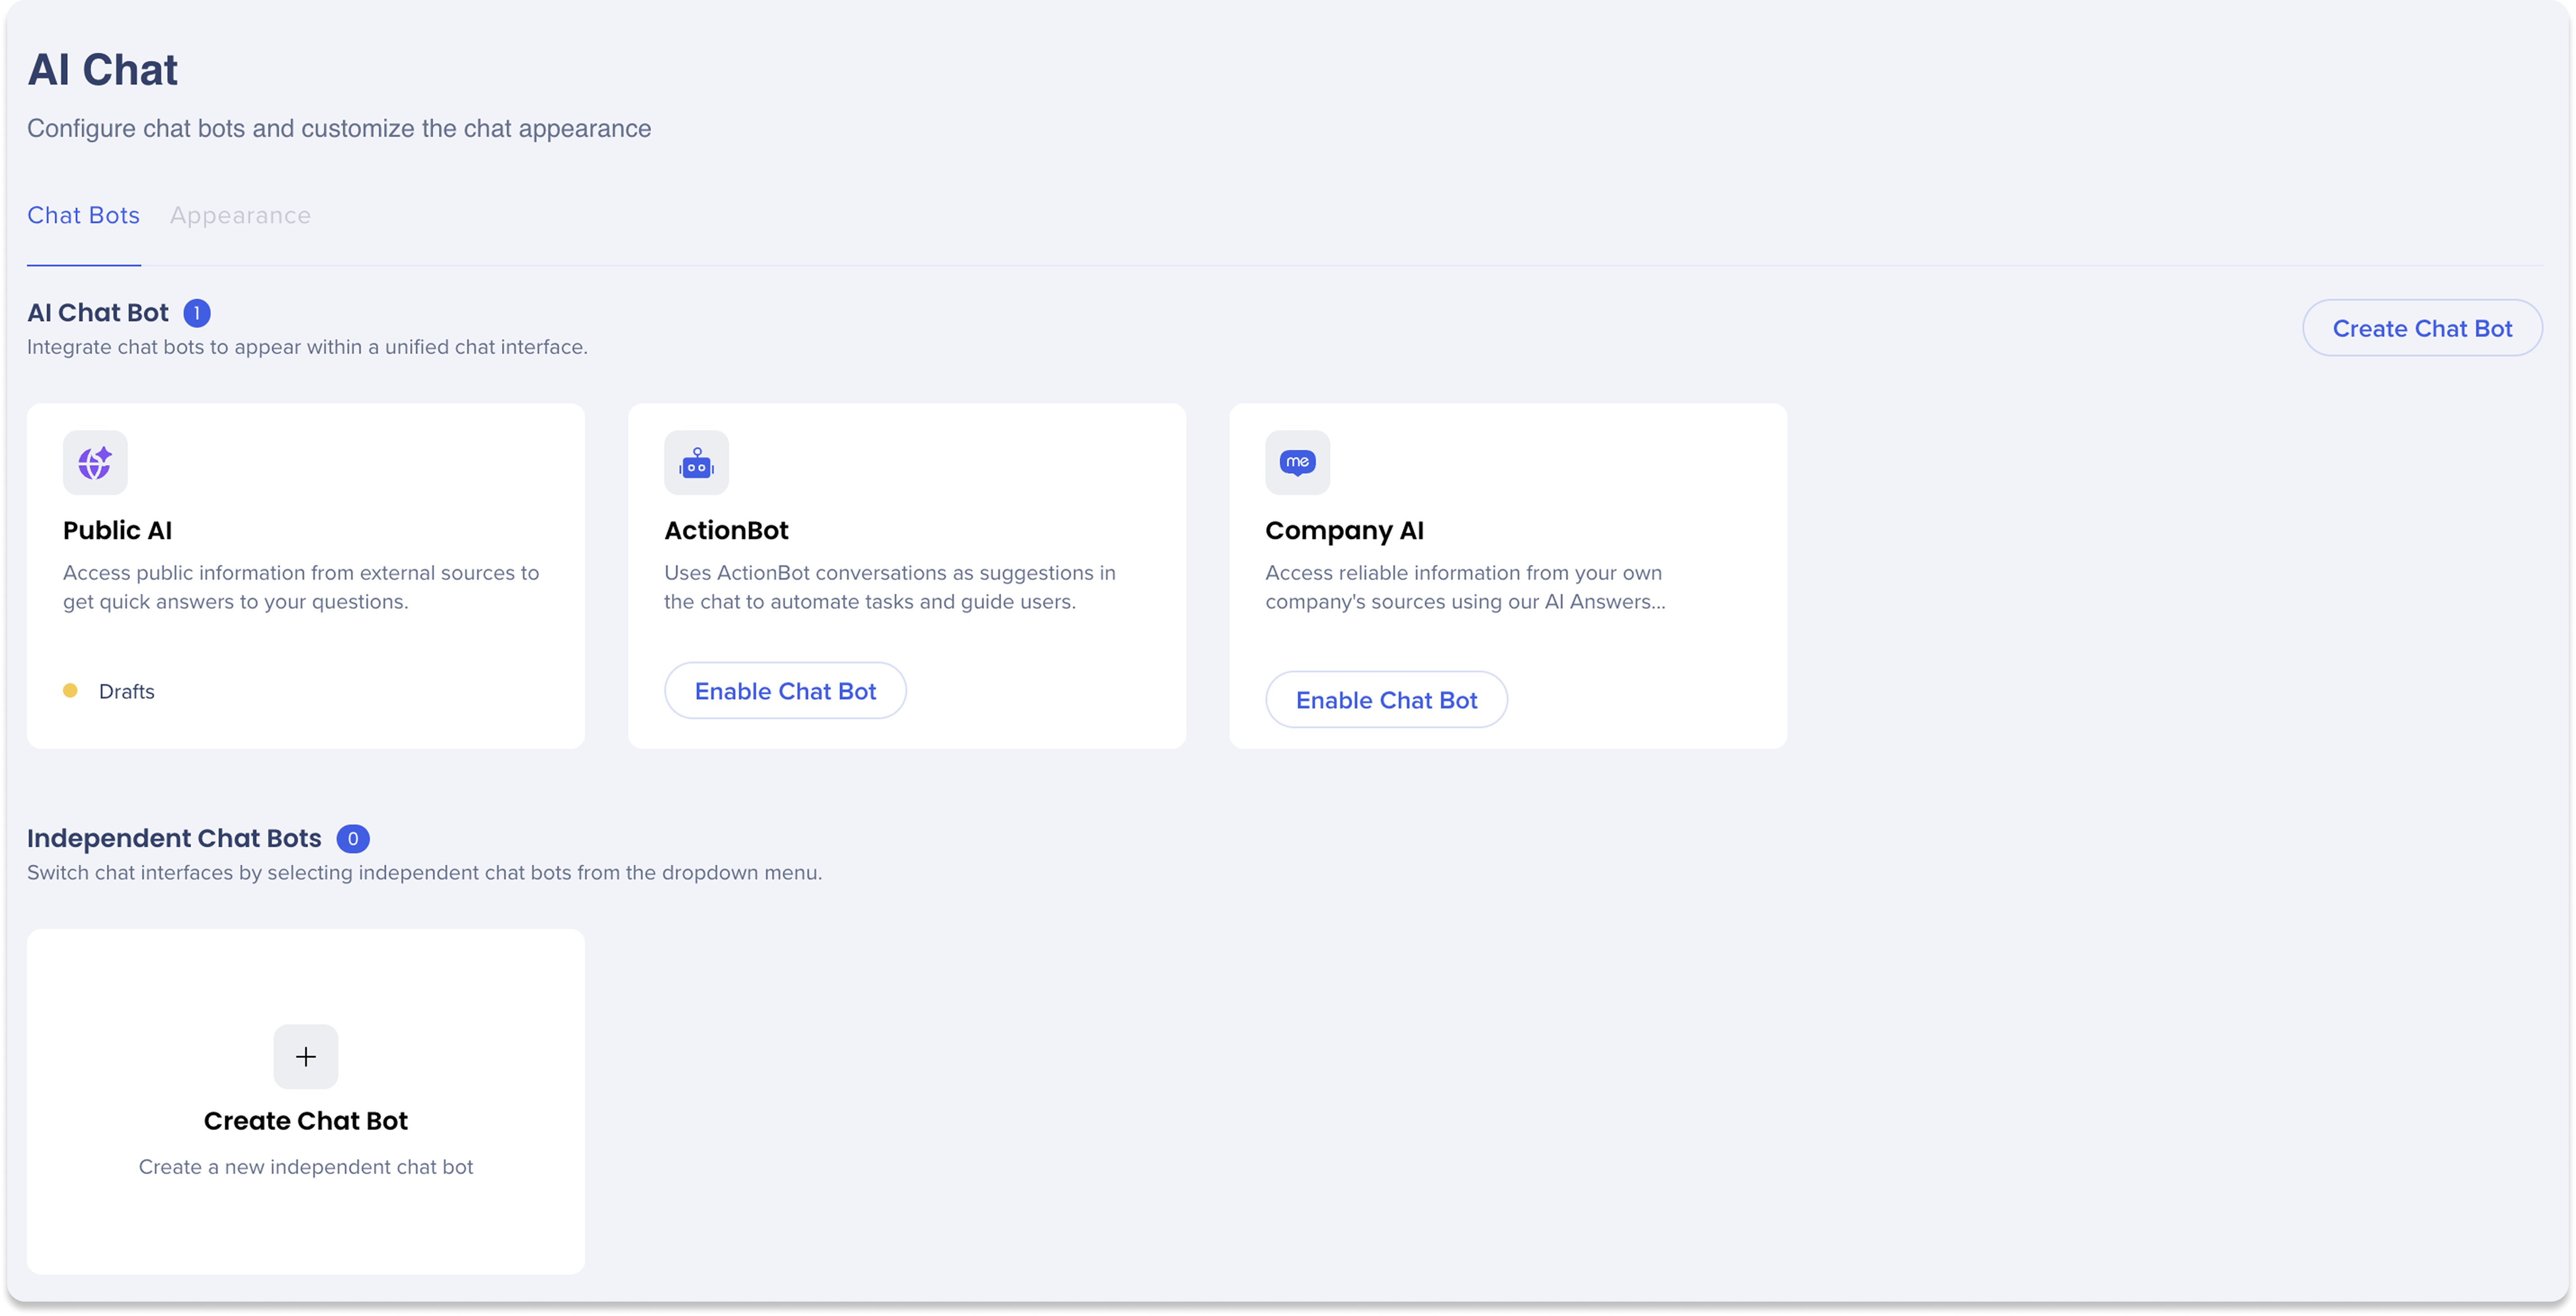The image size is (2576, 1316).
Task: Click the Company AI description text
Action: click(x=1465, y=587)
